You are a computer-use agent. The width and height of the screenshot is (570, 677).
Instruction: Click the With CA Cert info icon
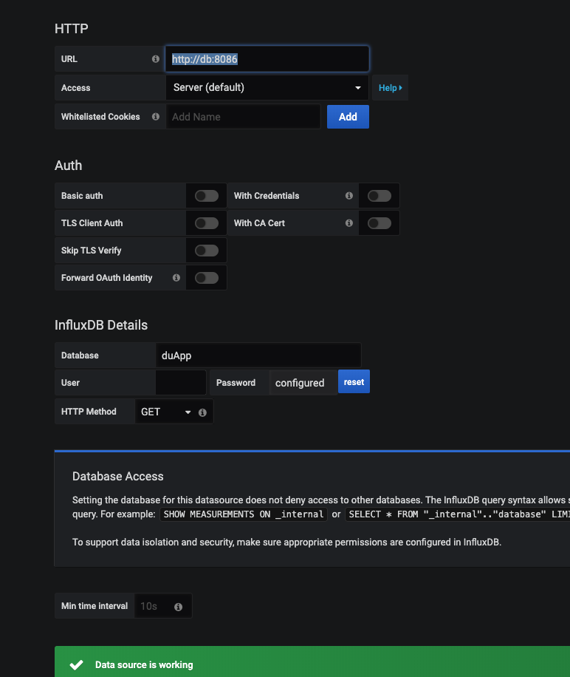tap(349, 222)
